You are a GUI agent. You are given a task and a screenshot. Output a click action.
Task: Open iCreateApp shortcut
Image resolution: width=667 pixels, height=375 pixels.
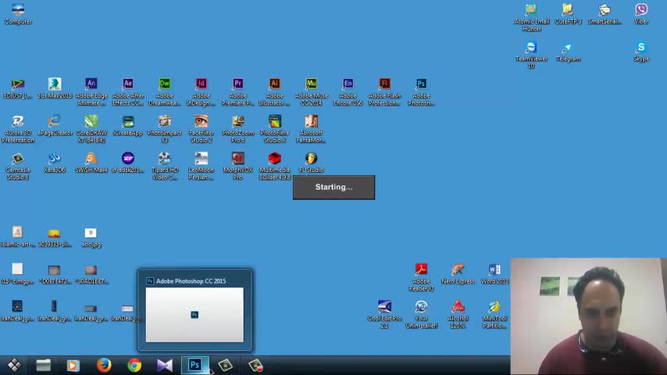point(127,125)
